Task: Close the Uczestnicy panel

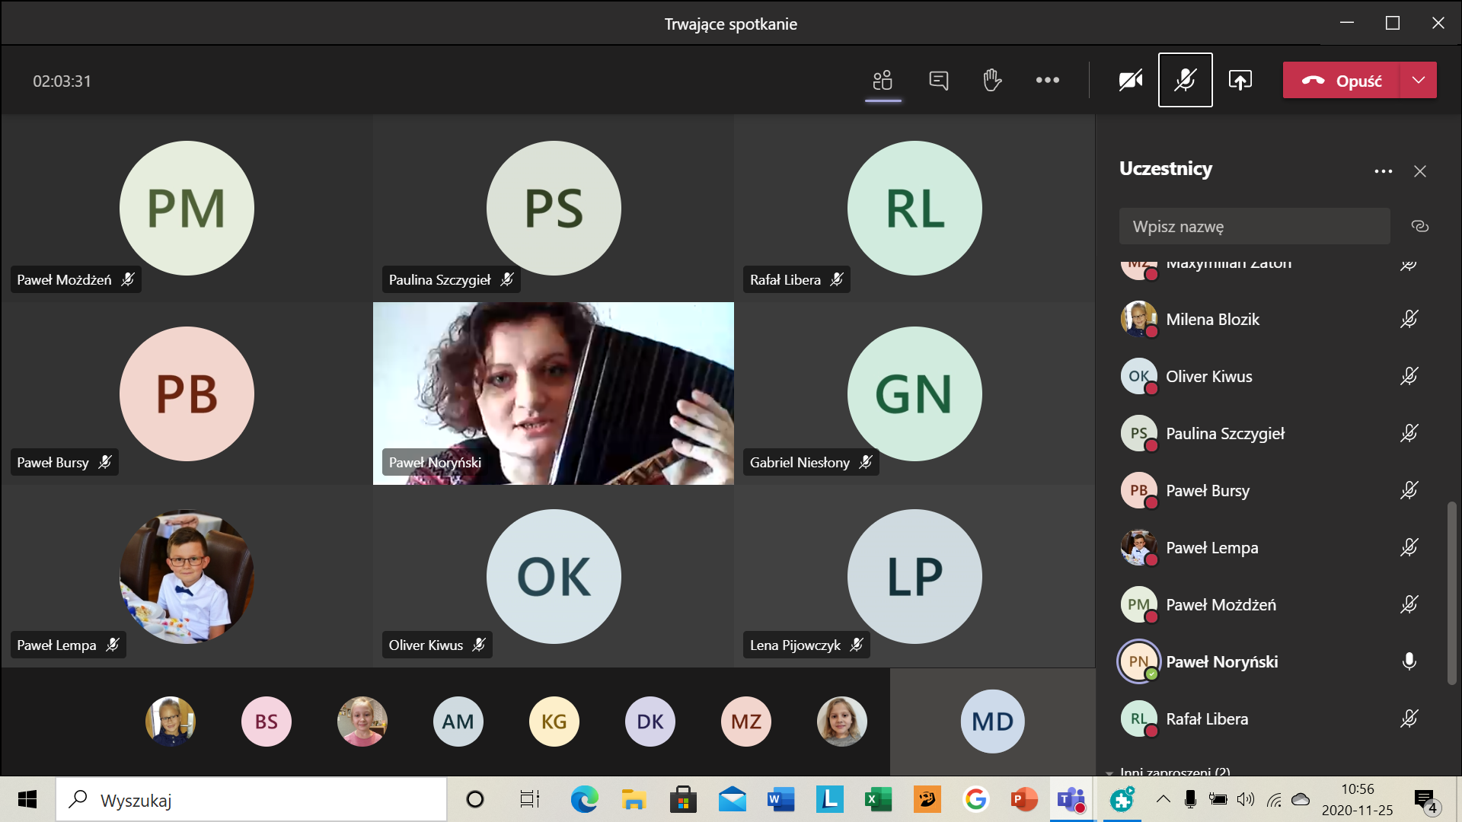Action: [1420, 171]
